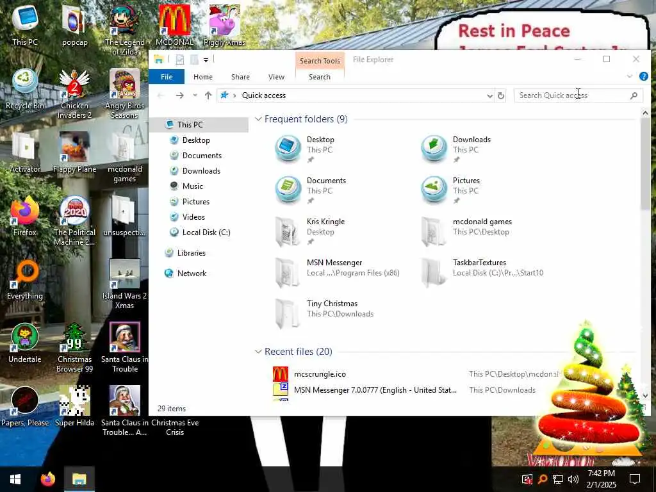Collapse the Recent files section
This screenshot has width=656, height=492.
tap(259, 352)
